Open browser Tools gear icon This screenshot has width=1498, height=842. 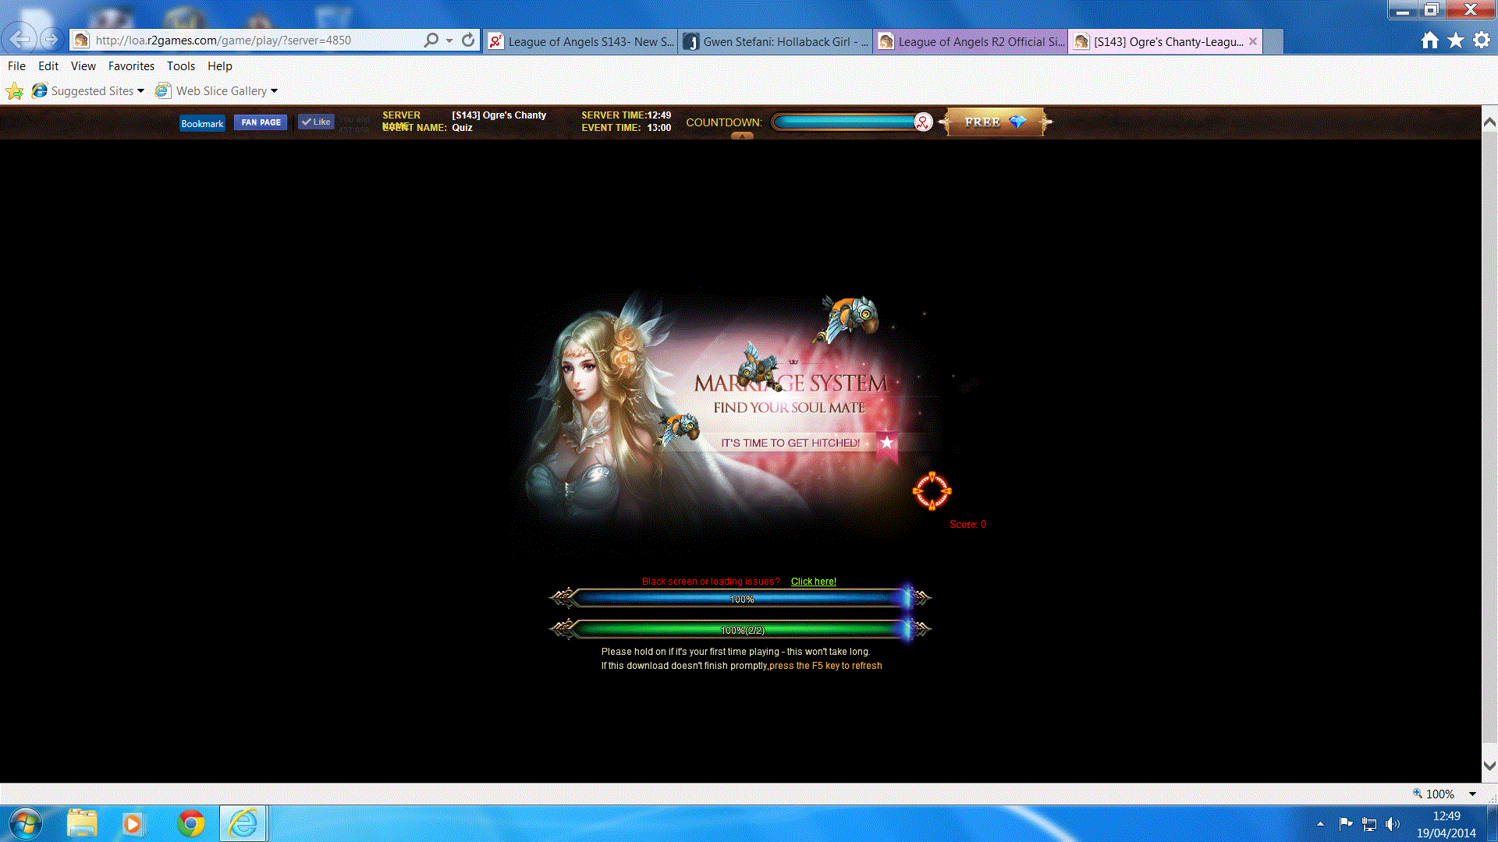pos(1482,41)
